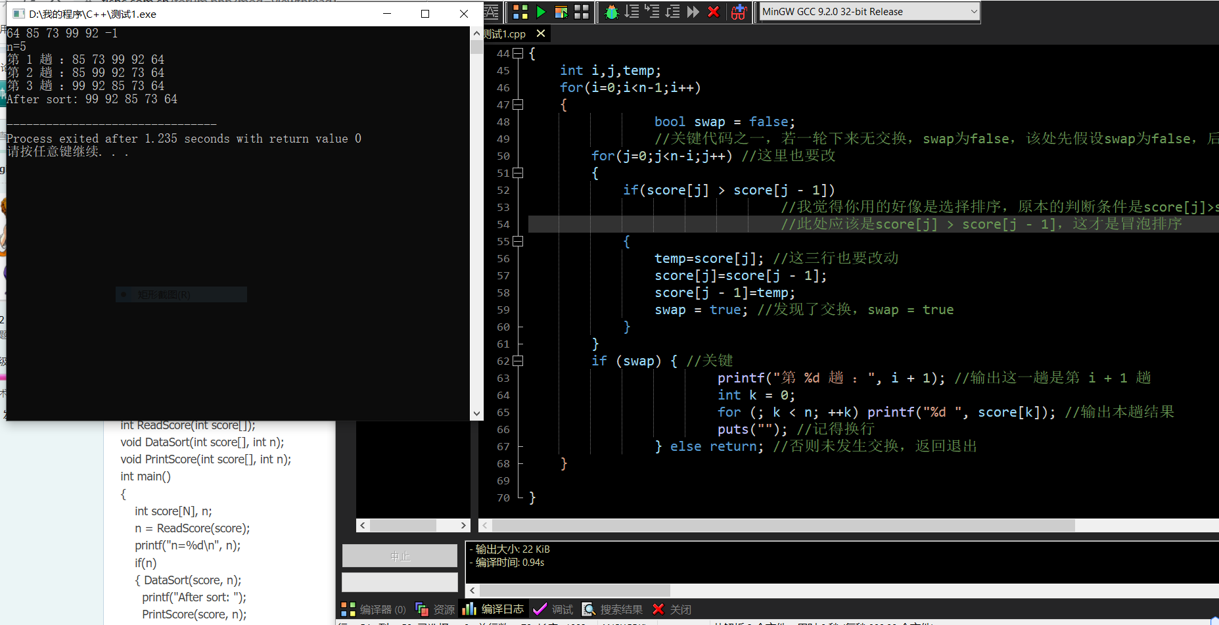Click the 'for(i=0;i<n-1;i++)' code line

[x=630, y=87]
